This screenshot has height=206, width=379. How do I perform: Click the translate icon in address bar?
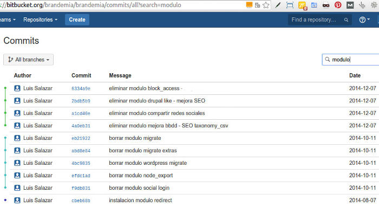257,5
